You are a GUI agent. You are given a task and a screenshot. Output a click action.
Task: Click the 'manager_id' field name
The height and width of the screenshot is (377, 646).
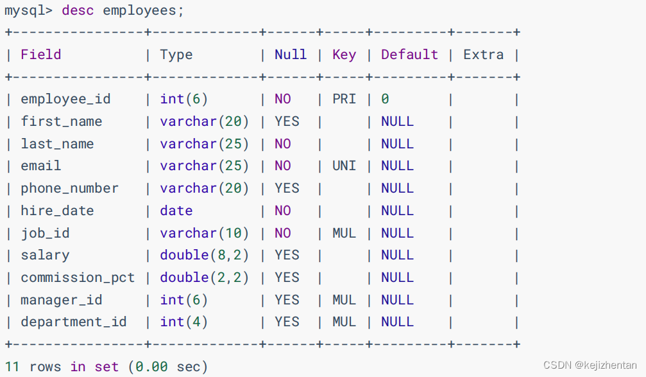click(x=62, y=301)
